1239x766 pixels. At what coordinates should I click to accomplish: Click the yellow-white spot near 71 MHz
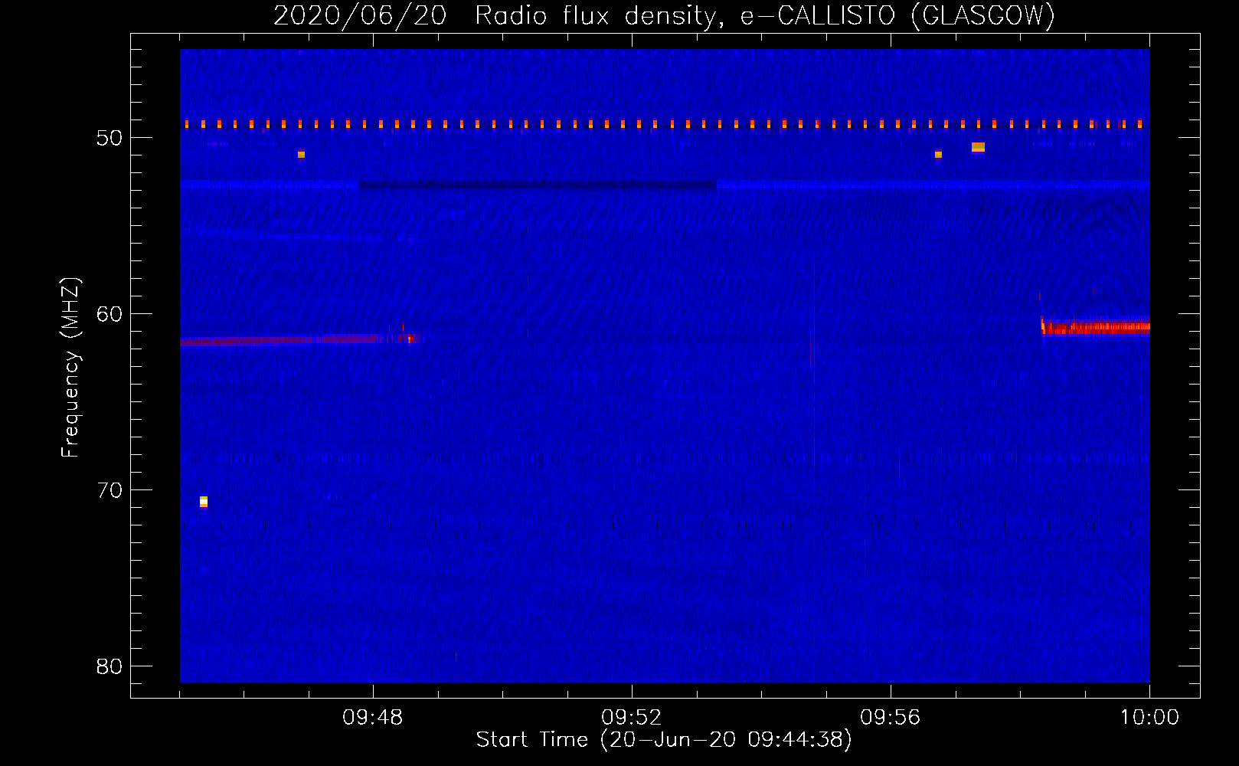204,502
